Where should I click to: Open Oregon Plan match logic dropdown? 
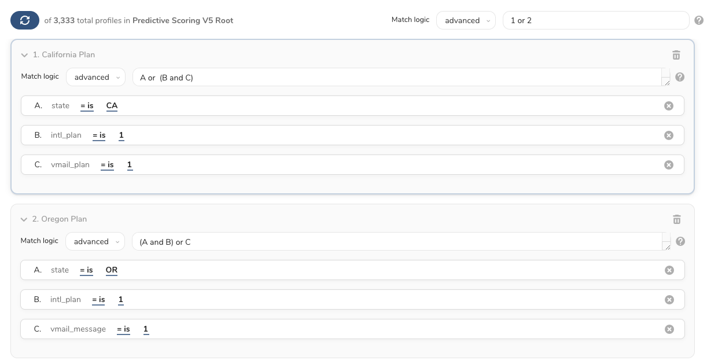(95, 241)
